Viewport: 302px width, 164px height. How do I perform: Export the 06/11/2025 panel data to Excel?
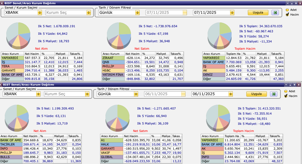(x=274, y=94)
